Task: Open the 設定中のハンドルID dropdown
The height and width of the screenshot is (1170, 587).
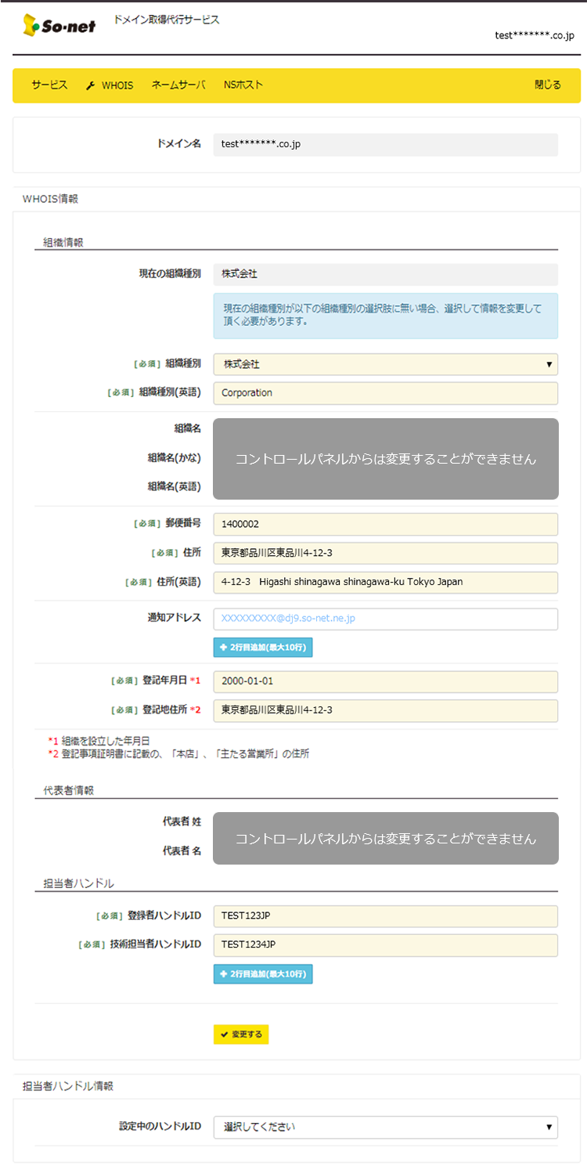Action: 385,1127
